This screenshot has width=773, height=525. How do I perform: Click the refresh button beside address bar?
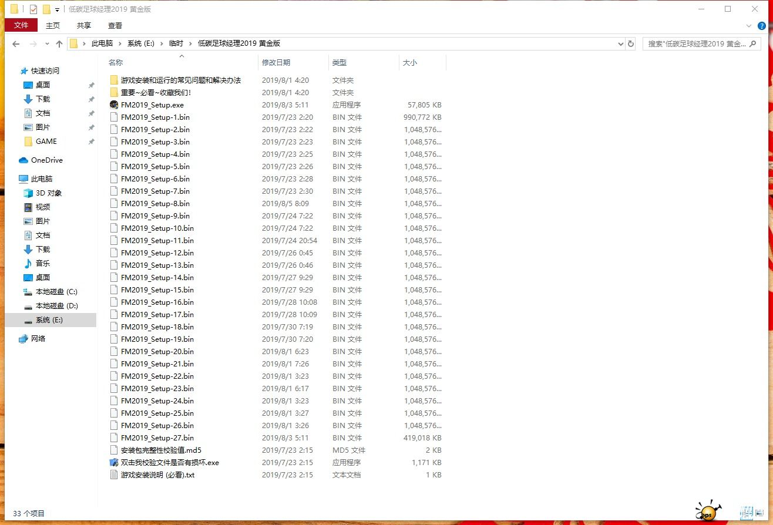tap(631, 43)
